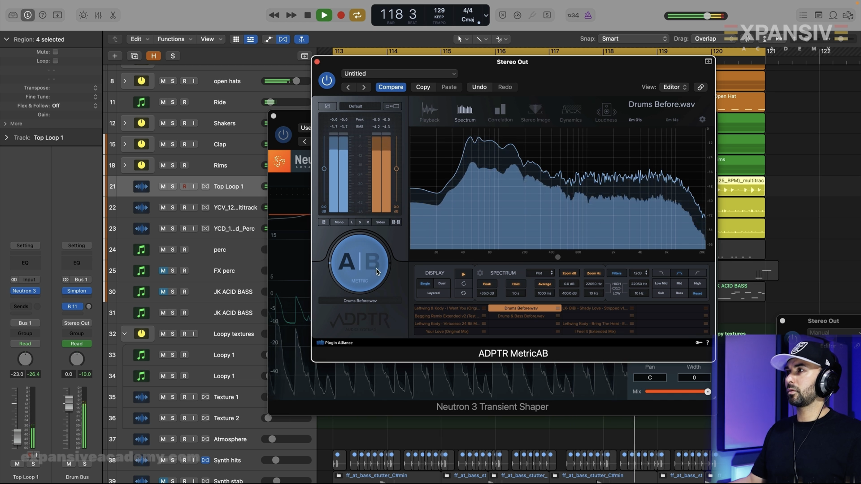Open the Stereo Image view
861x484 pixels.
[535, 113]
